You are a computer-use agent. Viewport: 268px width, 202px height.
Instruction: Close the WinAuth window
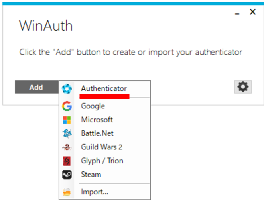(x=252, y=12)
